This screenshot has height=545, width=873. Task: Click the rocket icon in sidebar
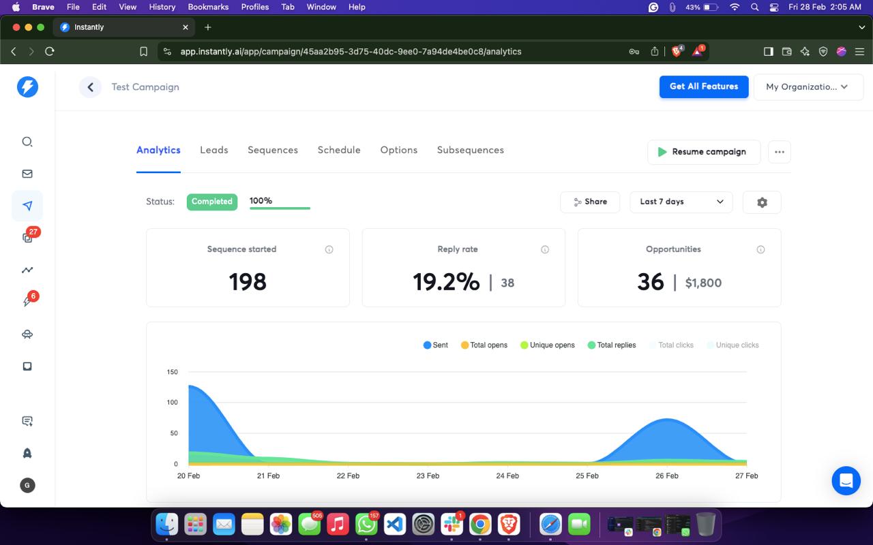(x=27, y=453)
